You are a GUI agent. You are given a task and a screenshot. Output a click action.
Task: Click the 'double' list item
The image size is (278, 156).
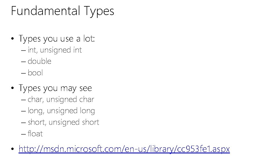tap(40, 61)
